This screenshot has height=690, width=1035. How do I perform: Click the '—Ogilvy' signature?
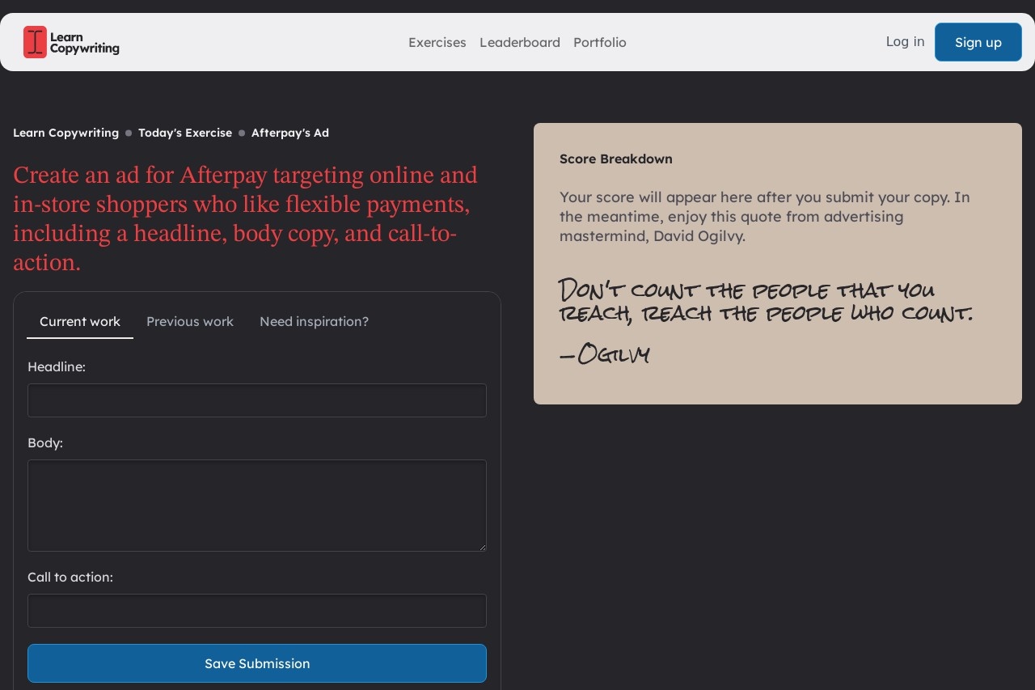click(x=605, y=354)
